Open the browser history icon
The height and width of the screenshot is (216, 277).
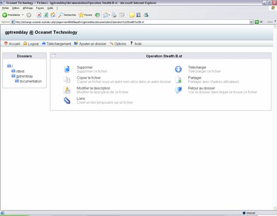pos(97,15)
